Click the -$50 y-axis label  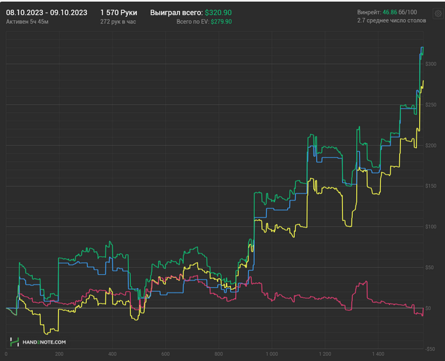pos(430,349)
